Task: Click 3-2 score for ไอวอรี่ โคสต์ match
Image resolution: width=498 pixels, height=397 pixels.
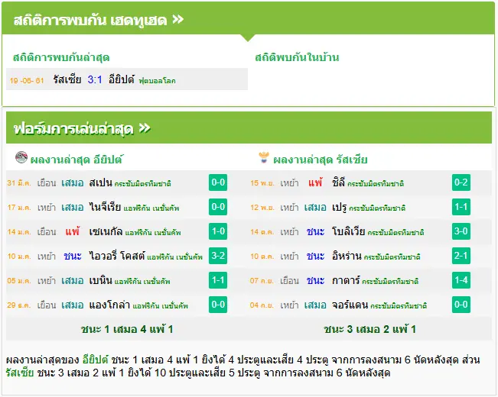Action: 218,256
